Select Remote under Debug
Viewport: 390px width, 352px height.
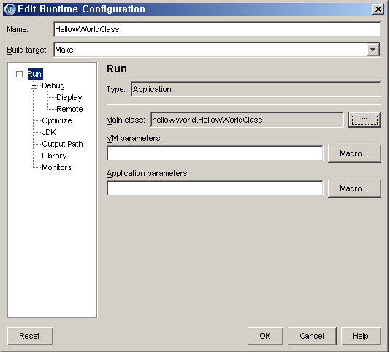click(69, 109)
